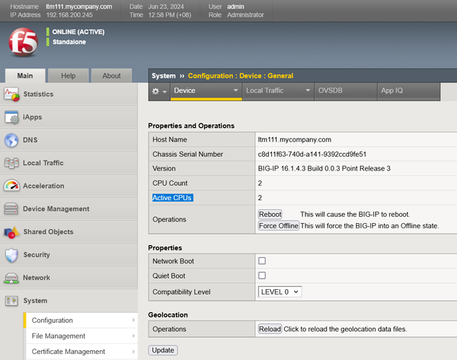
Task: Click the F5 logo icon
Action: tap(22, 43)
